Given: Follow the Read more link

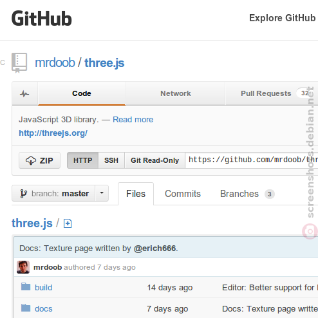Looking at the screenshot, I should coord(133,120).
